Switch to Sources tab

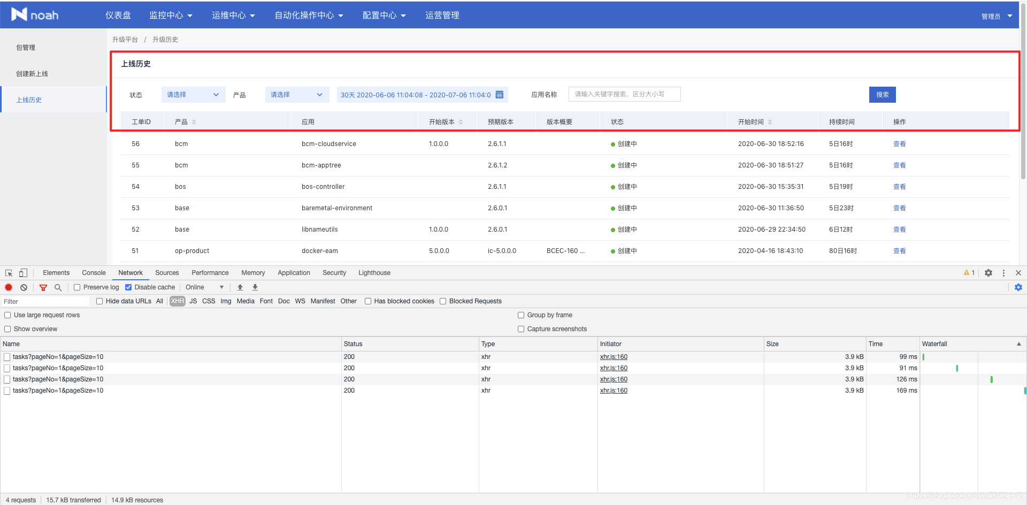click(167, 273)
